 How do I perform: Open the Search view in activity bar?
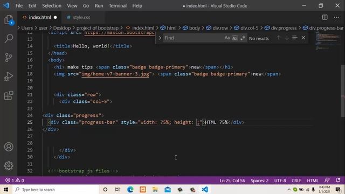pos(9,38)
